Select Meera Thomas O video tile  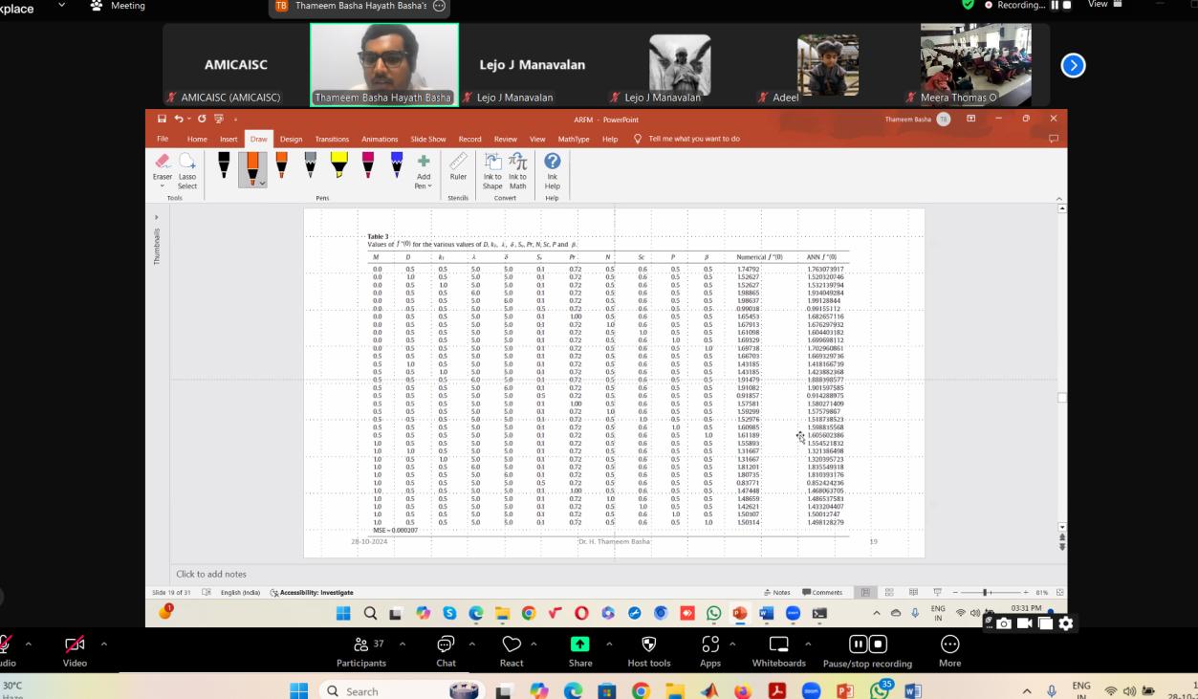click(974, 64)
